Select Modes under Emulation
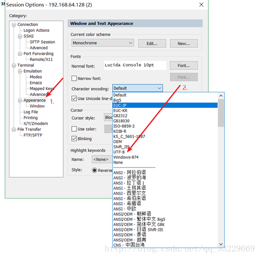260x258 pixels. point(36,77)
